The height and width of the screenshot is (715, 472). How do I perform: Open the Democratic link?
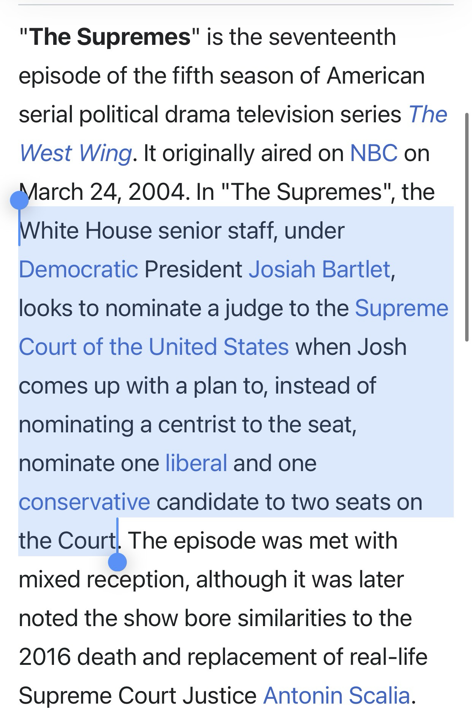point(78,269)
